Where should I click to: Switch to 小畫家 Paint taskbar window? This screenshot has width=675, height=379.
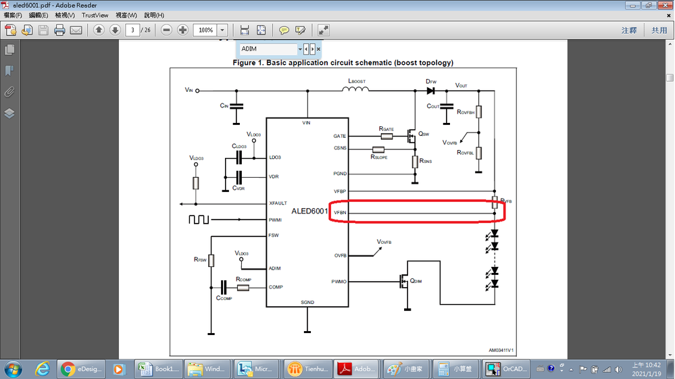click(407, 369)
